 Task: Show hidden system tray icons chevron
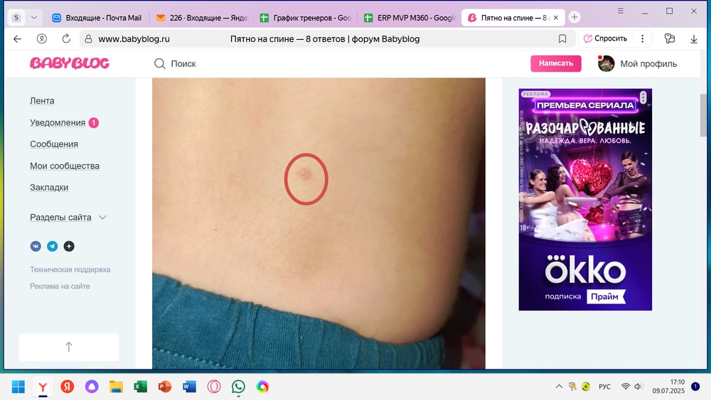click(x=559, y=387)
